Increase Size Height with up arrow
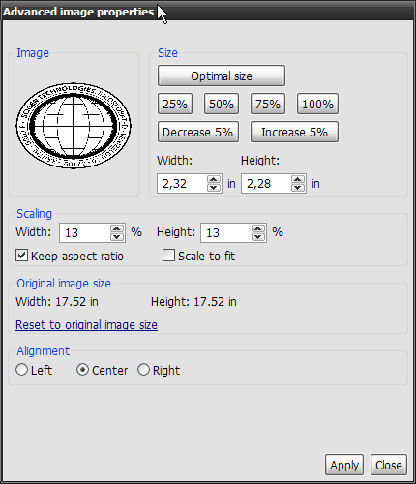The width and height of the screenshot is (416, 484). tap(298, 179)
